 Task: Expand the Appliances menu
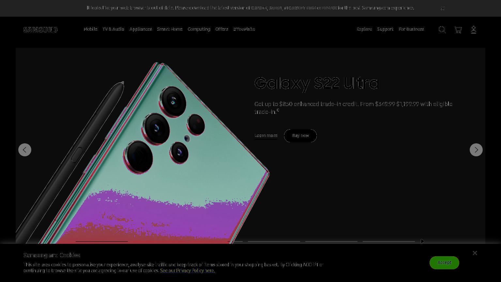coord(141,29)
